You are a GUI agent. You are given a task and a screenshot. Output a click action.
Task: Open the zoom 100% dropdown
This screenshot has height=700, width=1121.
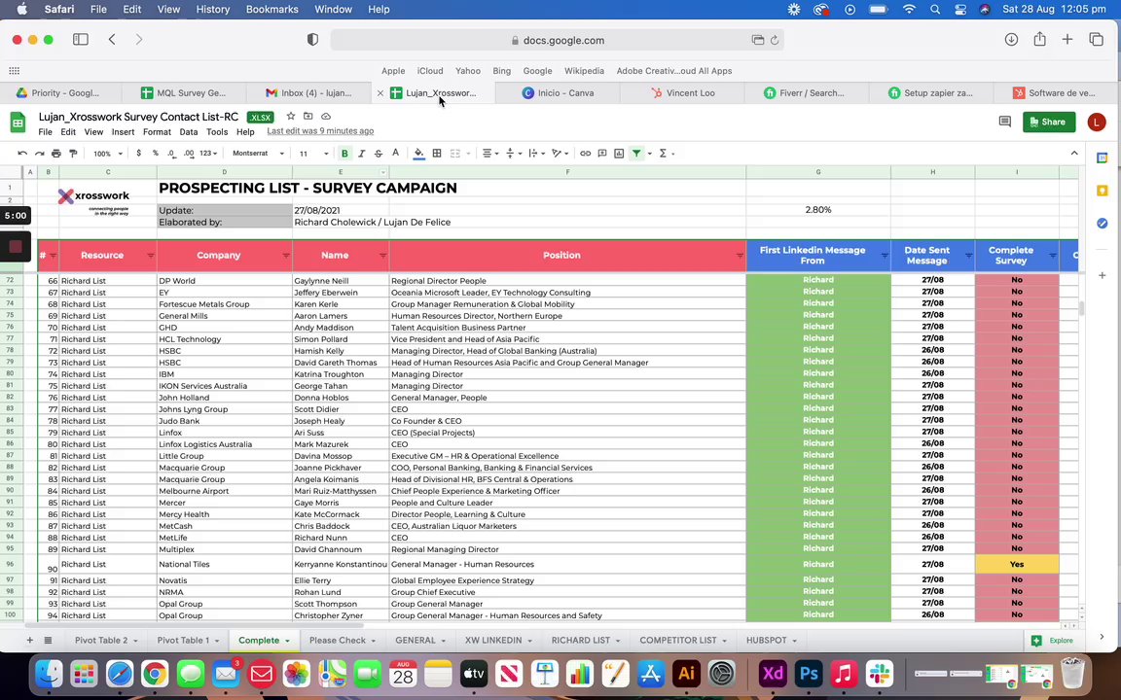(x=108, y=154)
